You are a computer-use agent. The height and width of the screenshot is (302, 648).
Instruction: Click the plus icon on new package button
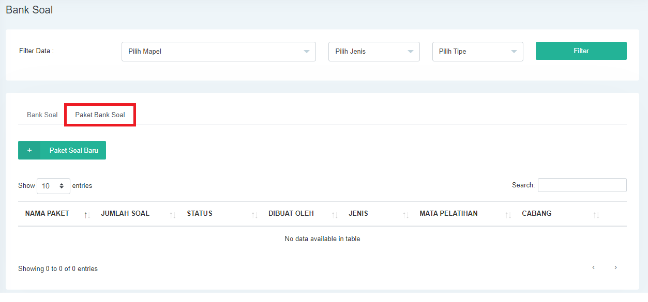click(x=29, y=150)
